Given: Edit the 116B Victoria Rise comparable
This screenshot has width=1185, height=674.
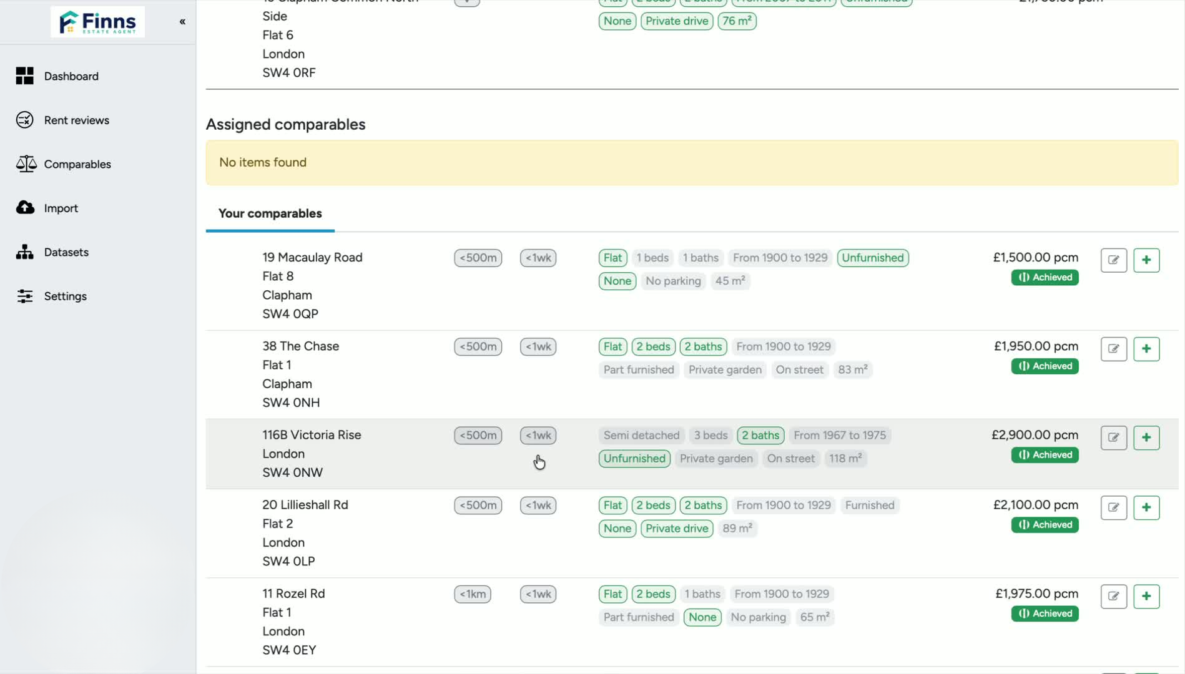Looking at the screenshot, I should coord(1114,437).
